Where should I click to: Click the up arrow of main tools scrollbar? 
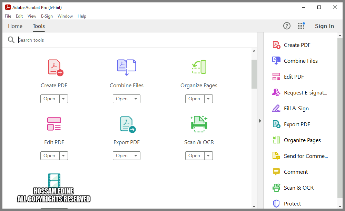tap(254, 51)
